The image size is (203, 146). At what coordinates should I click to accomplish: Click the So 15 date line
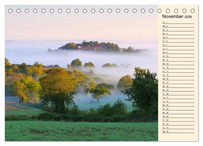[x=178, y=75]
